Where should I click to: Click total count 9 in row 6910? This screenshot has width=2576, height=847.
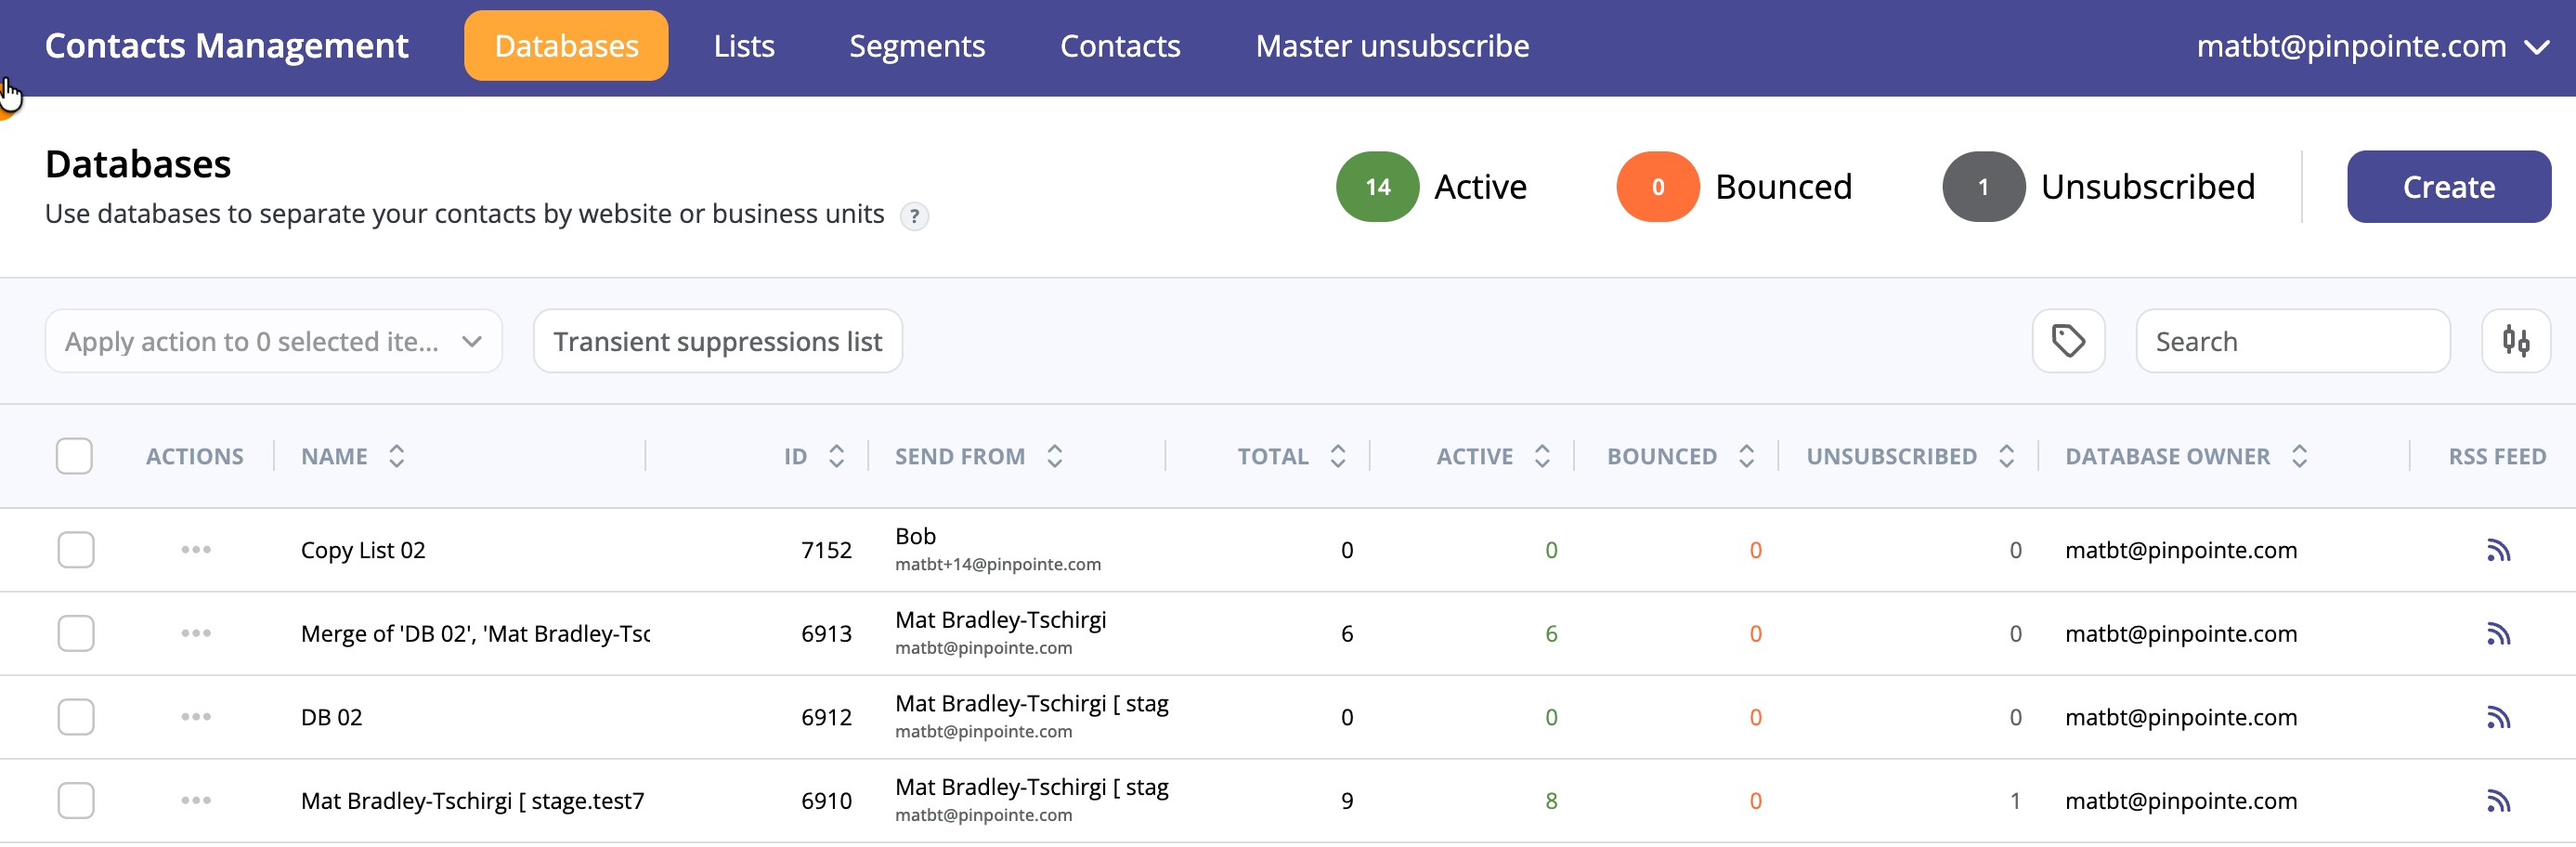click(1347, 801)
